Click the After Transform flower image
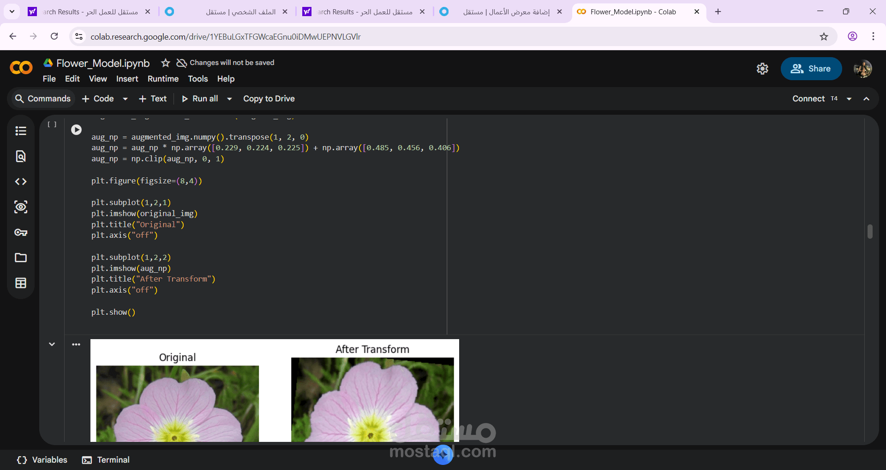This screenshot has width=886, height=470. point(372,399)
